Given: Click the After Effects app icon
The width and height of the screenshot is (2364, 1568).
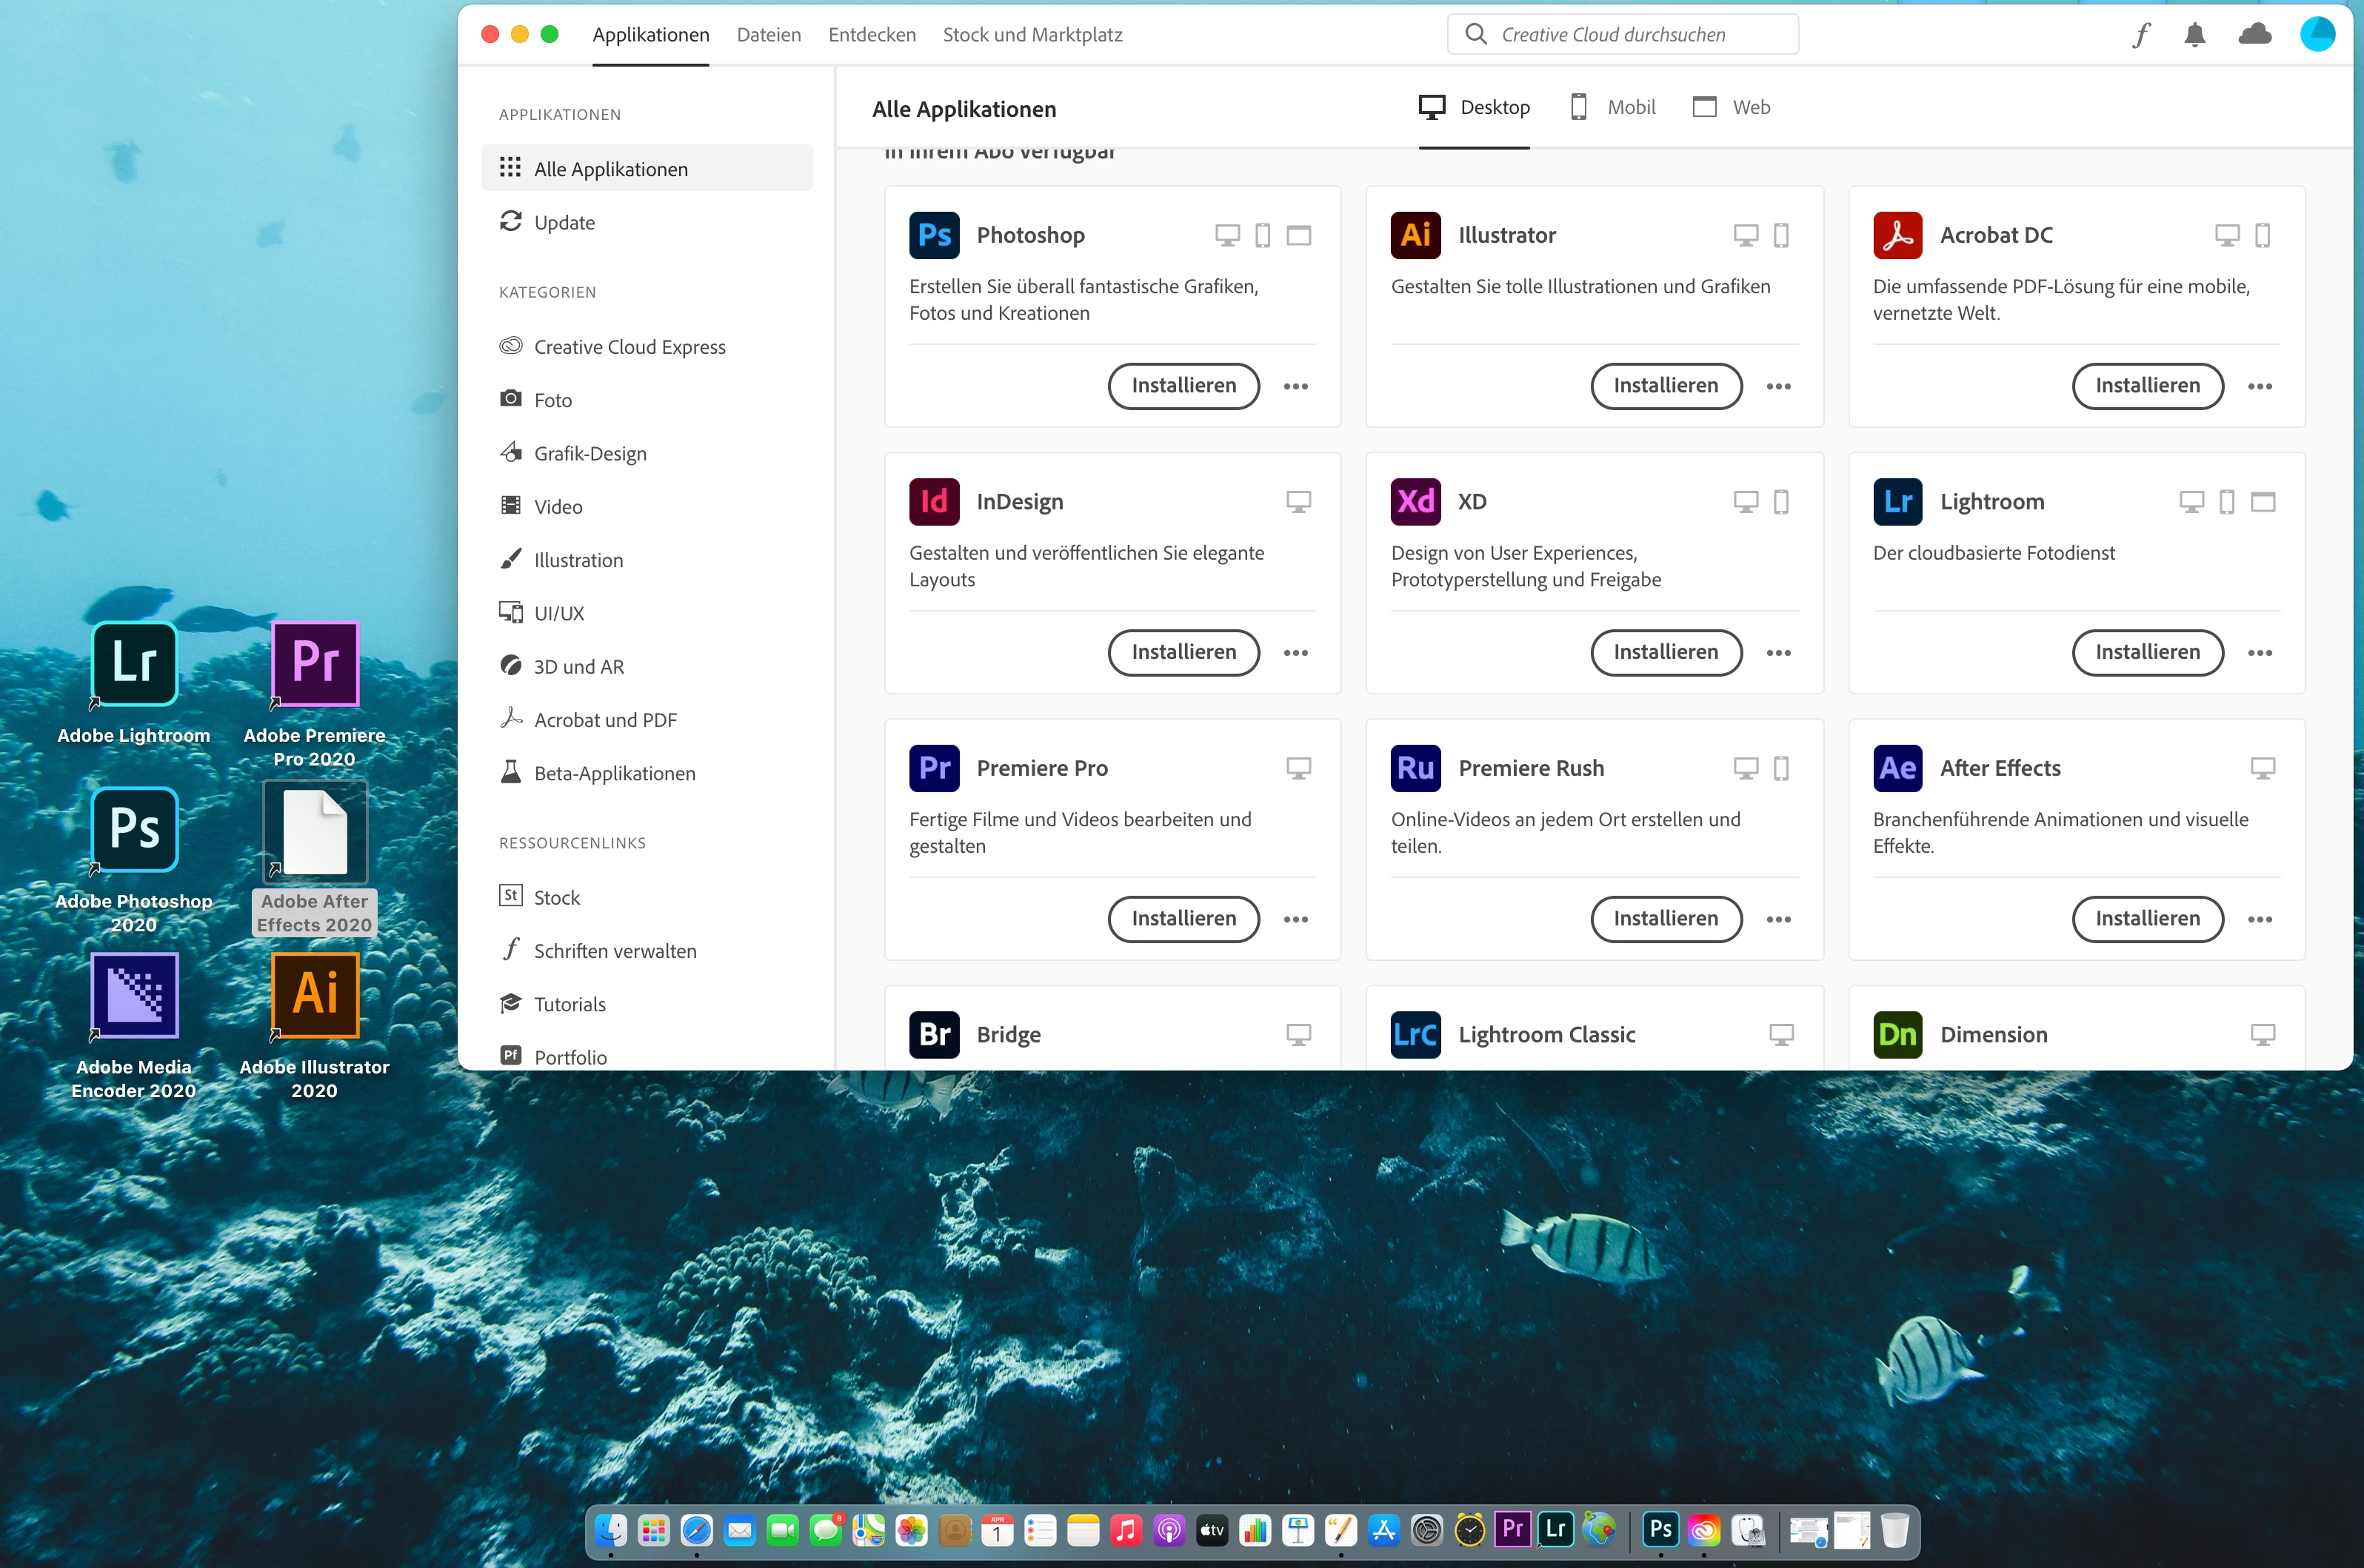Looking at the screenshot, I should 1897,768.
